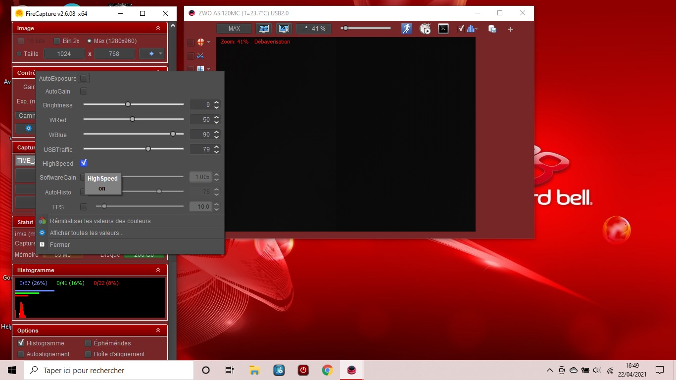The image size is (676, 380).
Task: Tick the checkbox next to the reticle icon
Action: [191, 43]
